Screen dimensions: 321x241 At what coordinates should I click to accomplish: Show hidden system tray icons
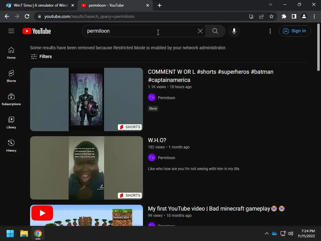[266, 233]
